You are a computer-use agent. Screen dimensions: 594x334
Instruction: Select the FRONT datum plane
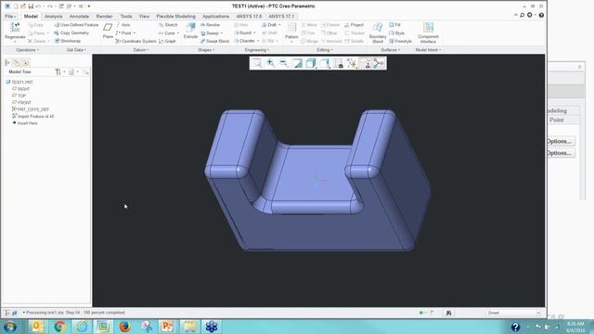pos(21,103)
